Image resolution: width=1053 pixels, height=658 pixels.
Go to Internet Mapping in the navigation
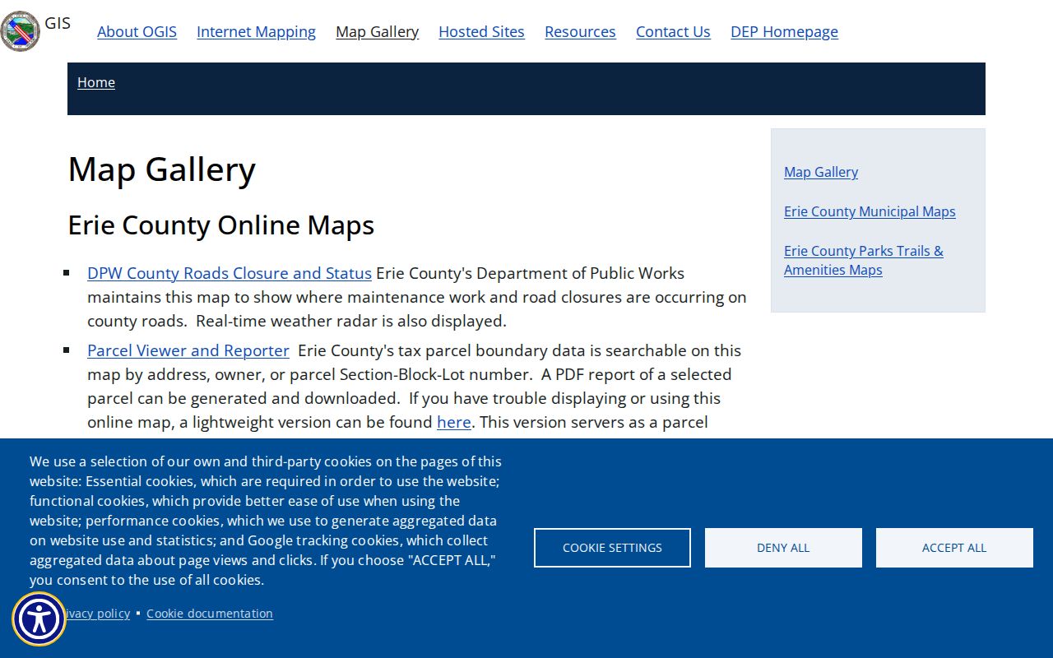(256, 31)
